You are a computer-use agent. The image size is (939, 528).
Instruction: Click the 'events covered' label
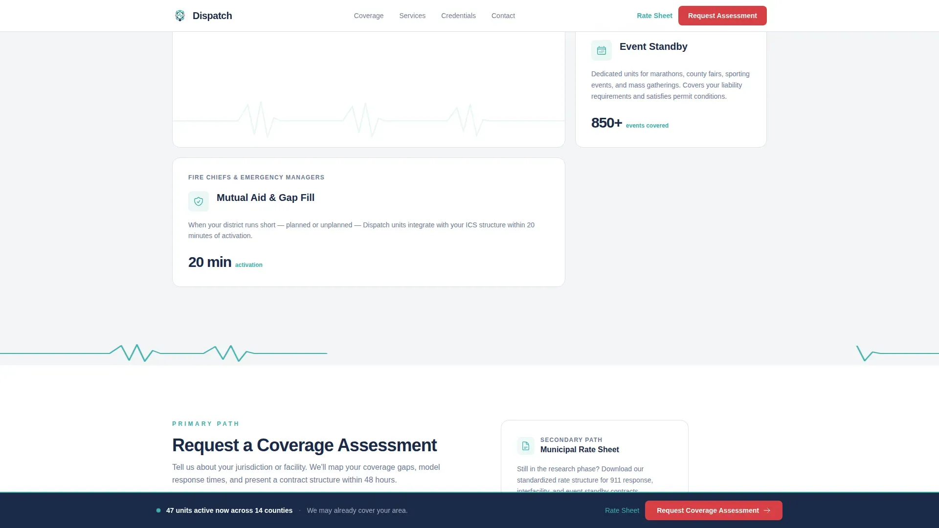pyautogui.click(x=647, y=126)
